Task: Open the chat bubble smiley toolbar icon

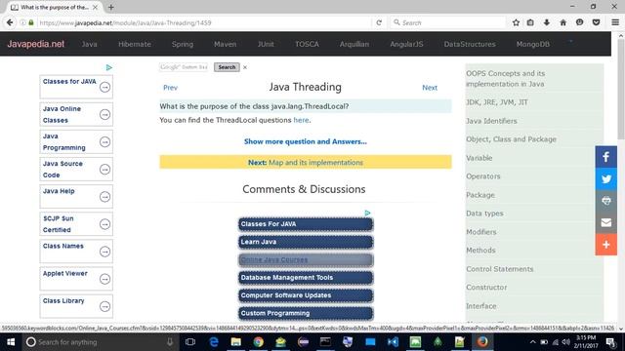Action: coord(579,22)
